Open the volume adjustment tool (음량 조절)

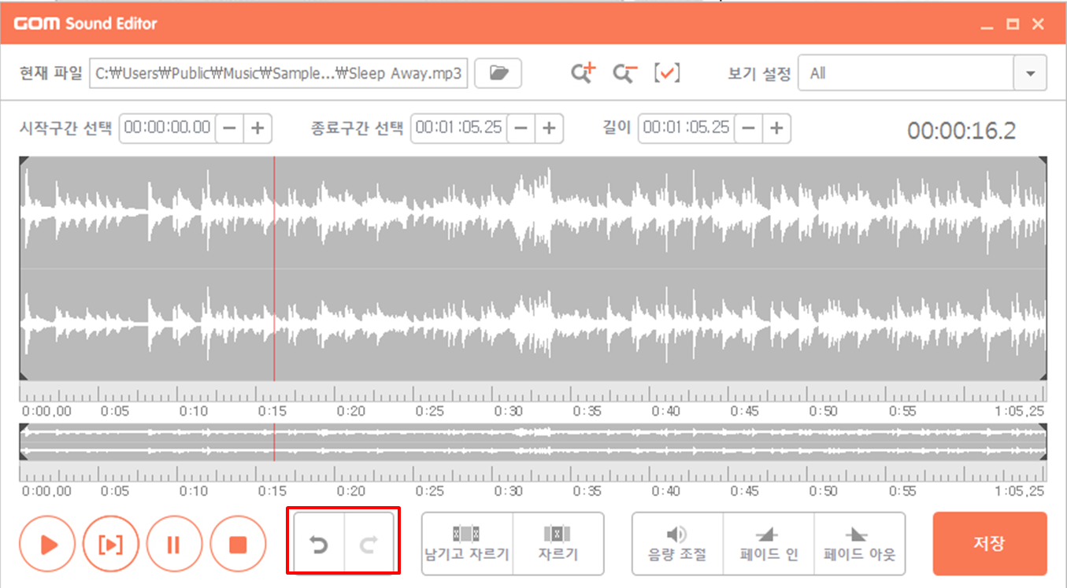(x=676, y=543)
